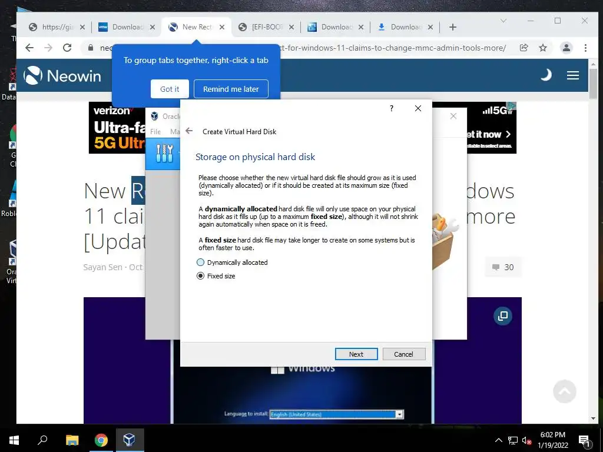The width and height of the screenshot is (603, 452).
Task: Expand the article image with overlay icon
Action: pos(503,316)
